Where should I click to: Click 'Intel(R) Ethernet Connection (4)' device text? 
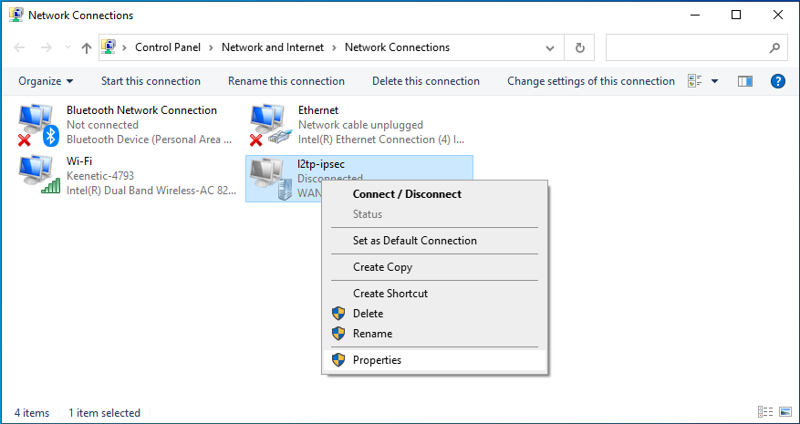point(381,140)
